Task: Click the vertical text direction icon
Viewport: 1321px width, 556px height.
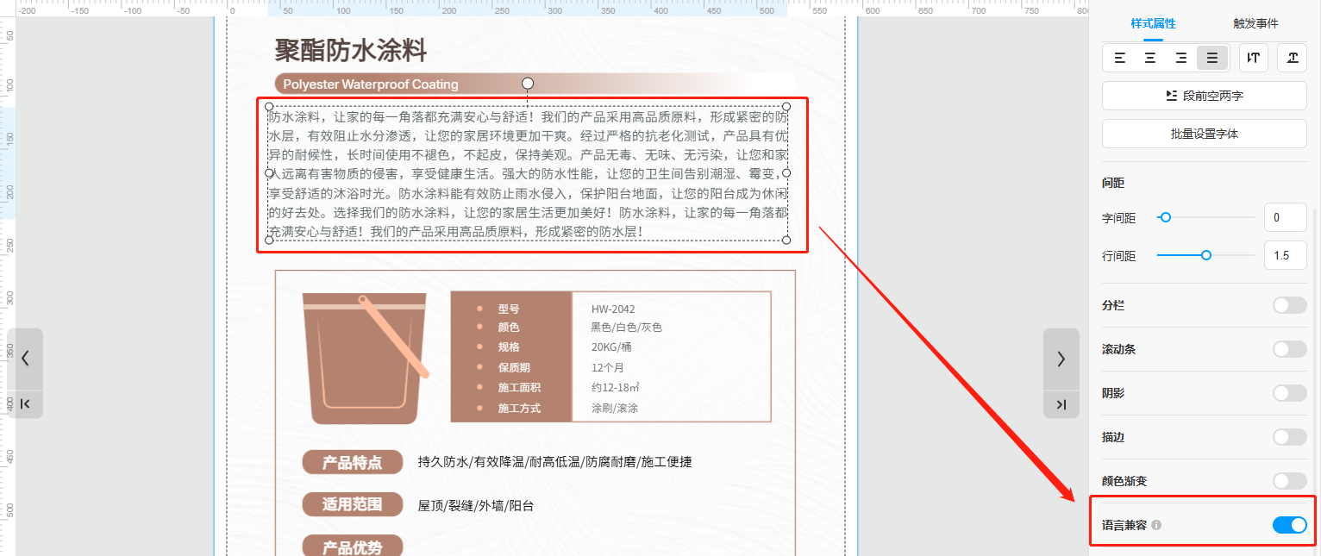Action: click(x=1254, y=58)
